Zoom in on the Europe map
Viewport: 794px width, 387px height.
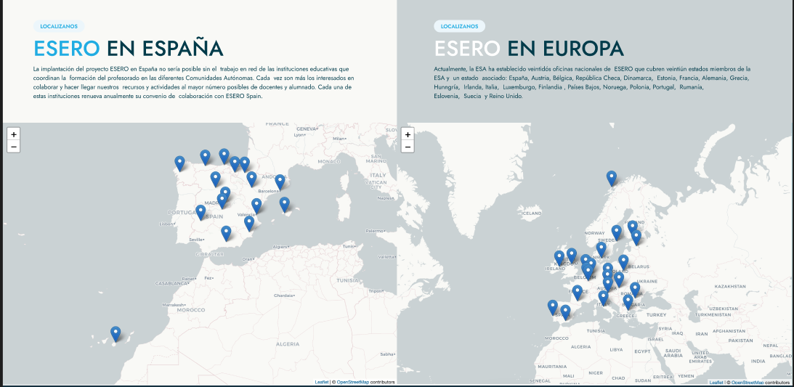(408, 134)
